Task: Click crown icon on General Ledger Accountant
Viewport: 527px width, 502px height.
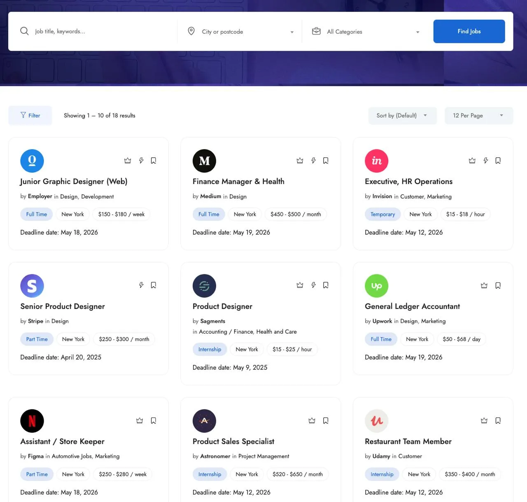Action: pyautogui.click(x=484, y=285)
